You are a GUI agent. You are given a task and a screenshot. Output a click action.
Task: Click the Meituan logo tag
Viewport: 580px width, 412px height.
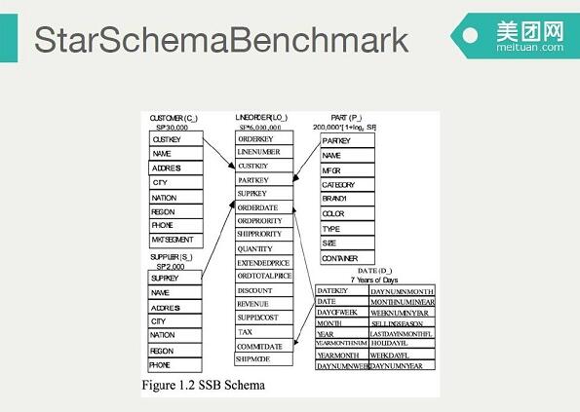[515, 36]
